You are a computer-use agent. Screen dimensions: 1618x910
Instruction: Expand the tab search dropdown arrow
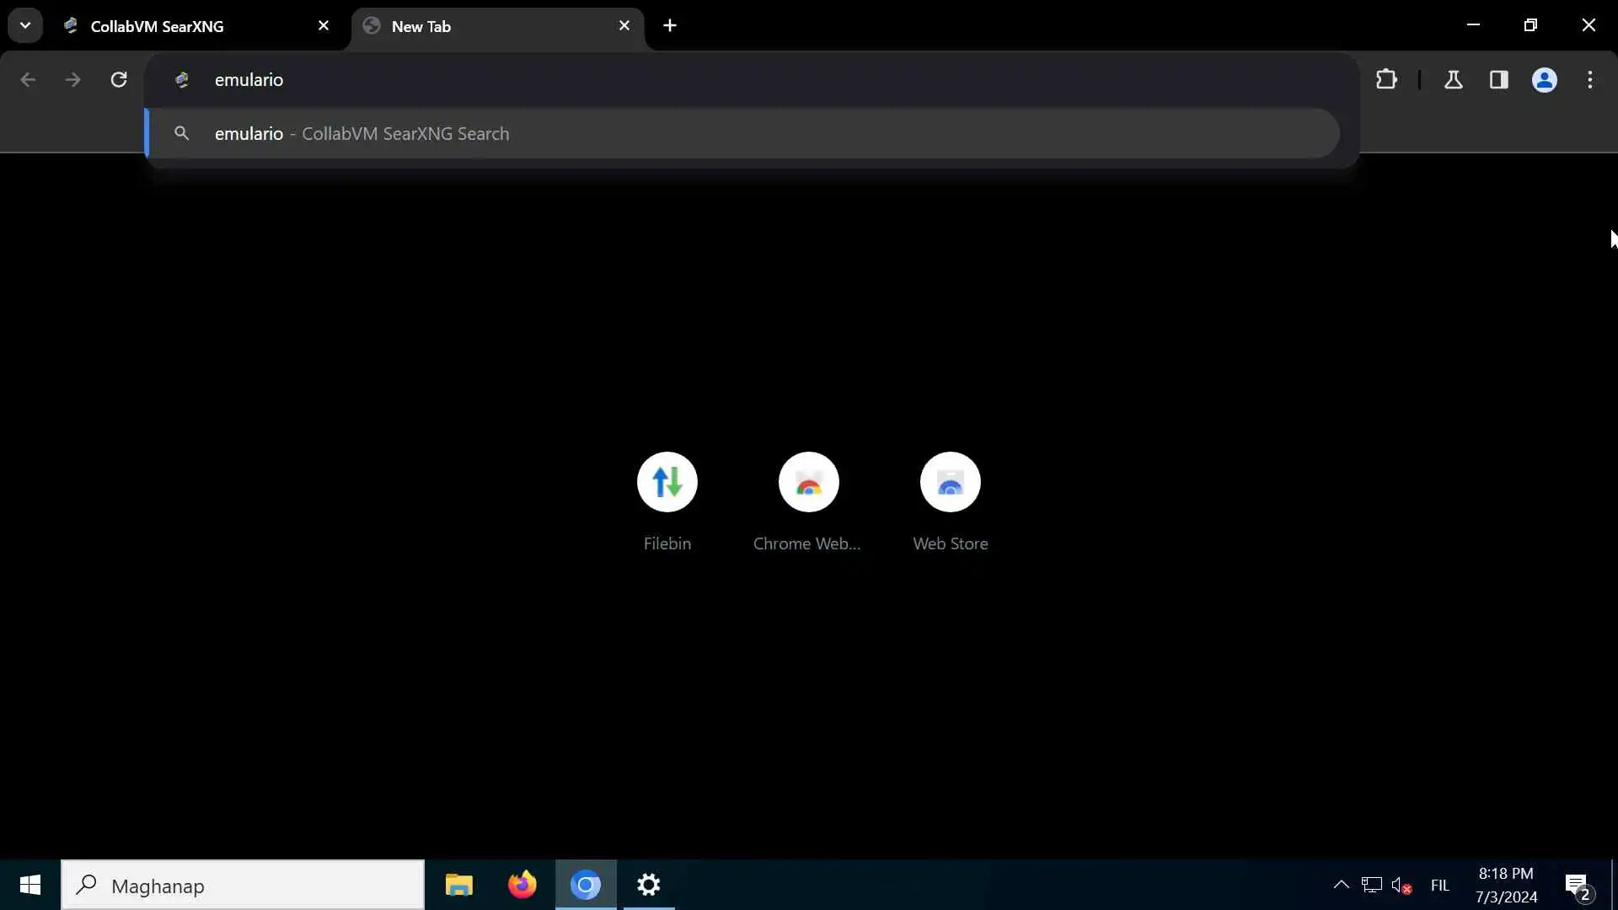(25, 25)
